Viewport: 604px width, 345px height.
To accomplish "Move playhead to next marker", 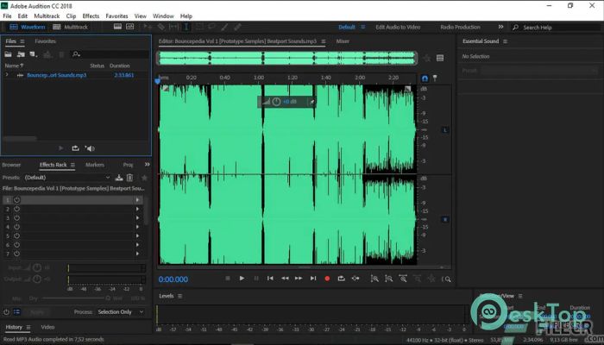I will [x=313, y=278].
